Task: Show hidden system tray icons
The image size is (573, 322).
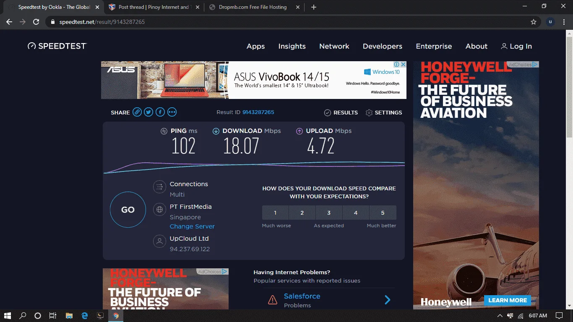Action: tap(500, 316)
